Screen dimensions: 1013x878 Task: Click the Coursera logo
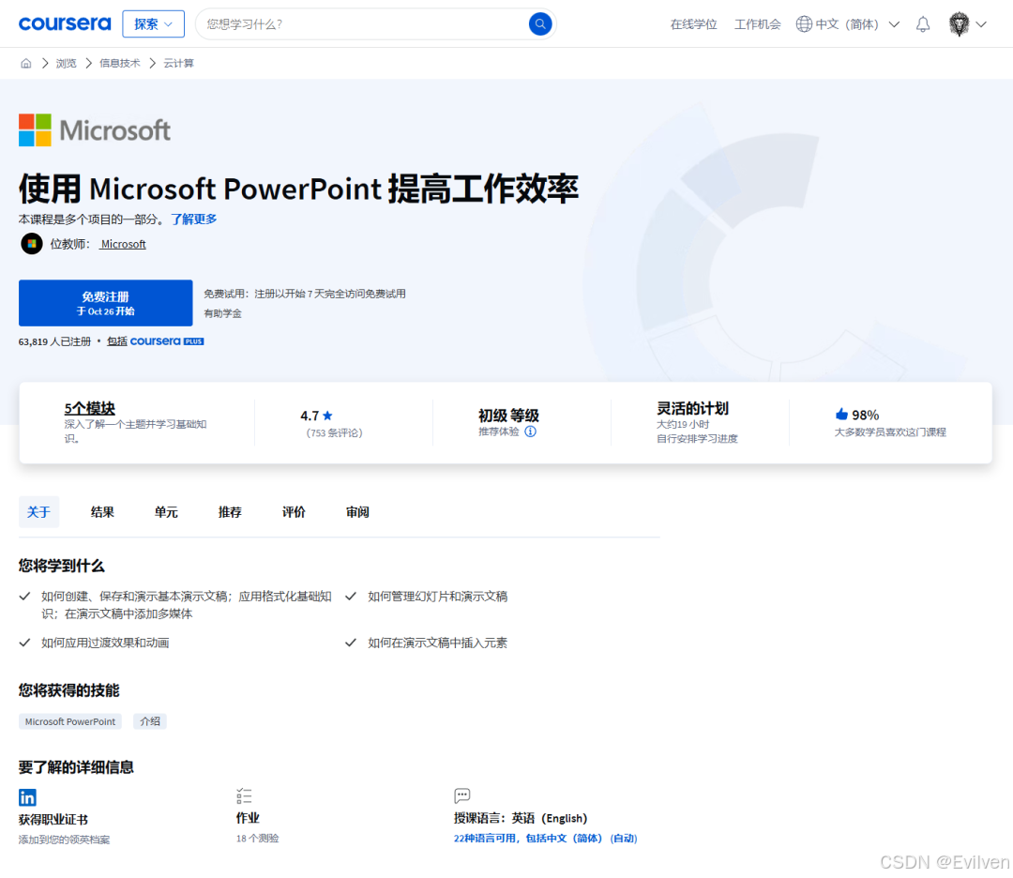[x=65, y=23]
